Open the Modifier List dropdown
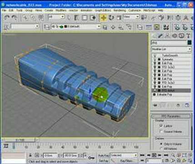Screen dimensions: 195x164 (x=171, y=49)
